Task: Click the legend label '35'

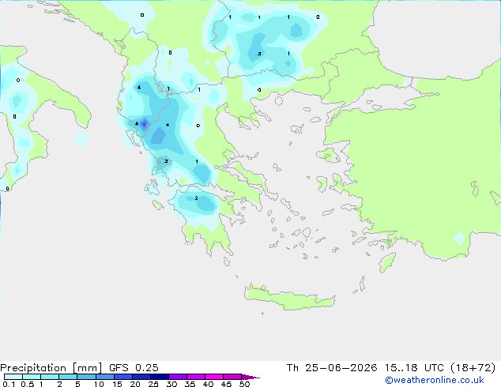Action: click(x=190, y=384)
